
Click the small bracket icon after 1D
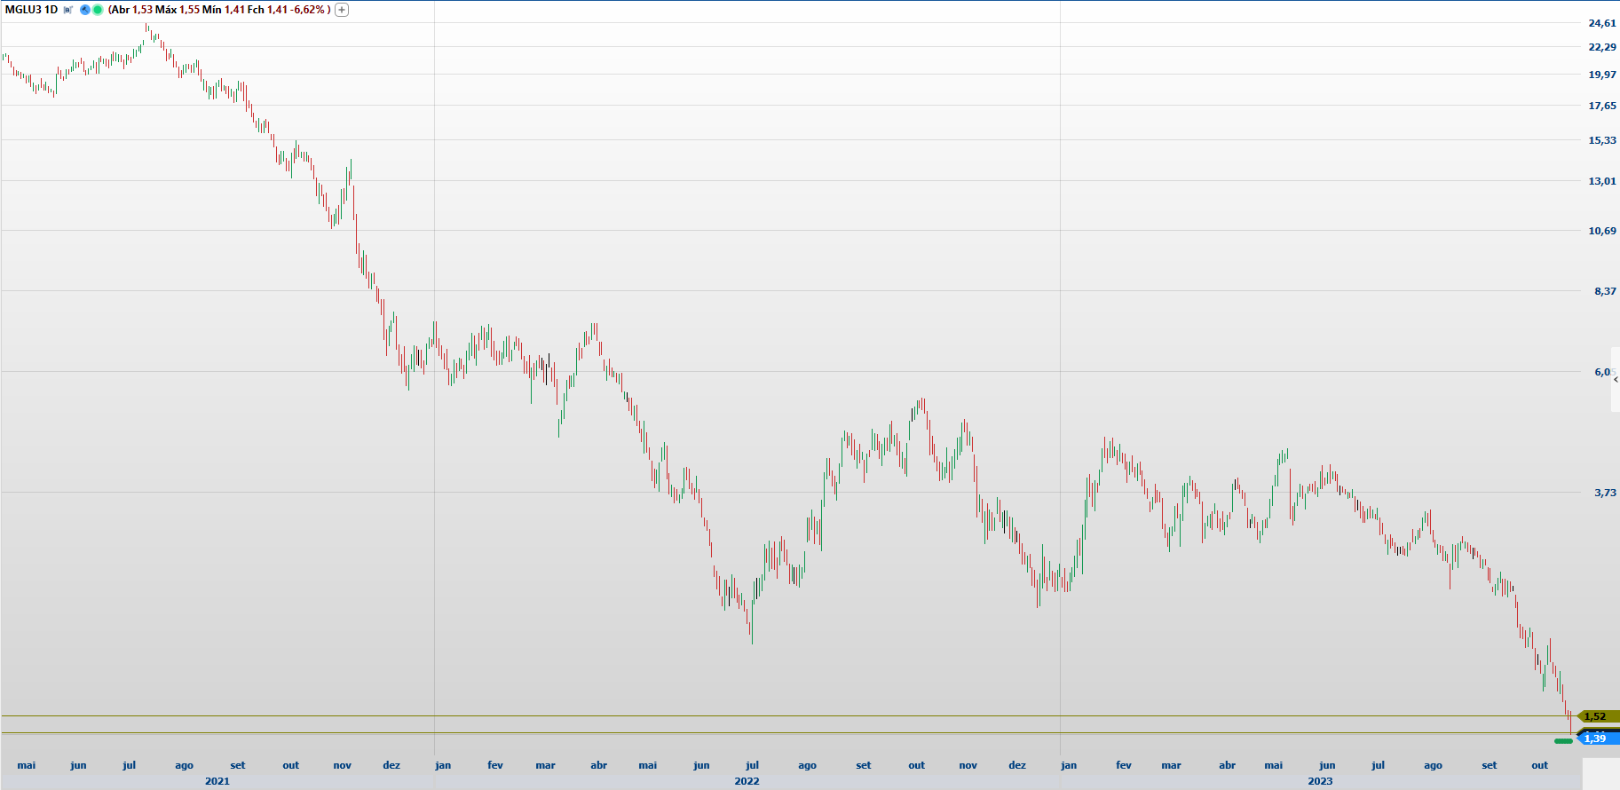click(68, 10)
